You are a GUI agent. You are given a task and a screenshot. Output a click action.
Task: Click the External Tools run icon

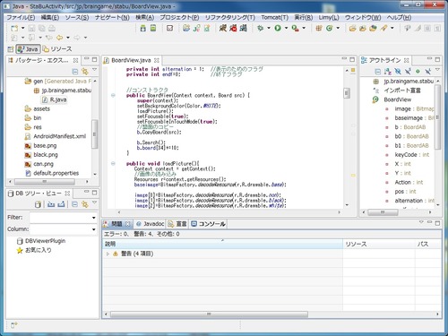[295, 28]
